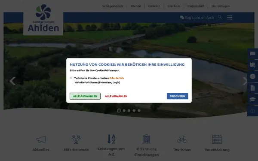Toggle 'Technische Cookies erlauben' checkbox
This screenshot has height=161, width=258.
pyautogui.click(x=71, y=78)
